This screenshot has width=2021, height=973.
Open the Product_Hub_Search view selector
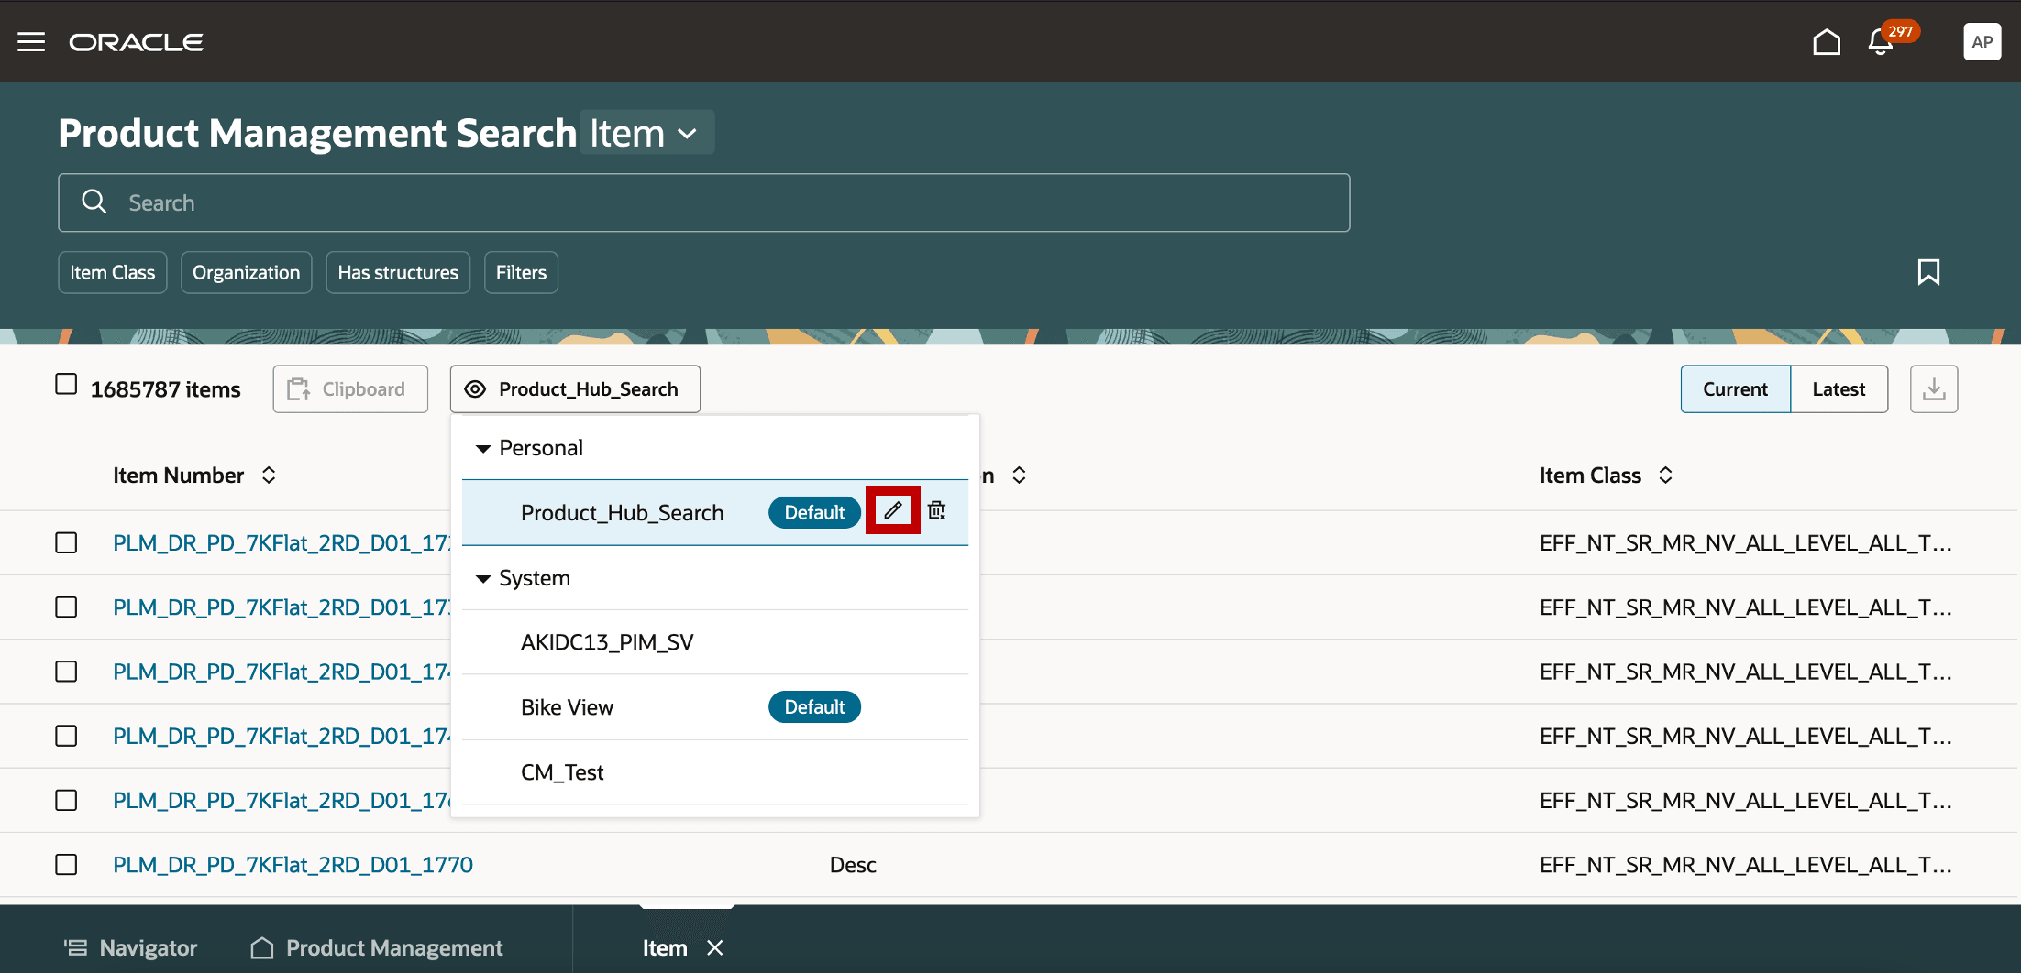(x=575, y=389)
